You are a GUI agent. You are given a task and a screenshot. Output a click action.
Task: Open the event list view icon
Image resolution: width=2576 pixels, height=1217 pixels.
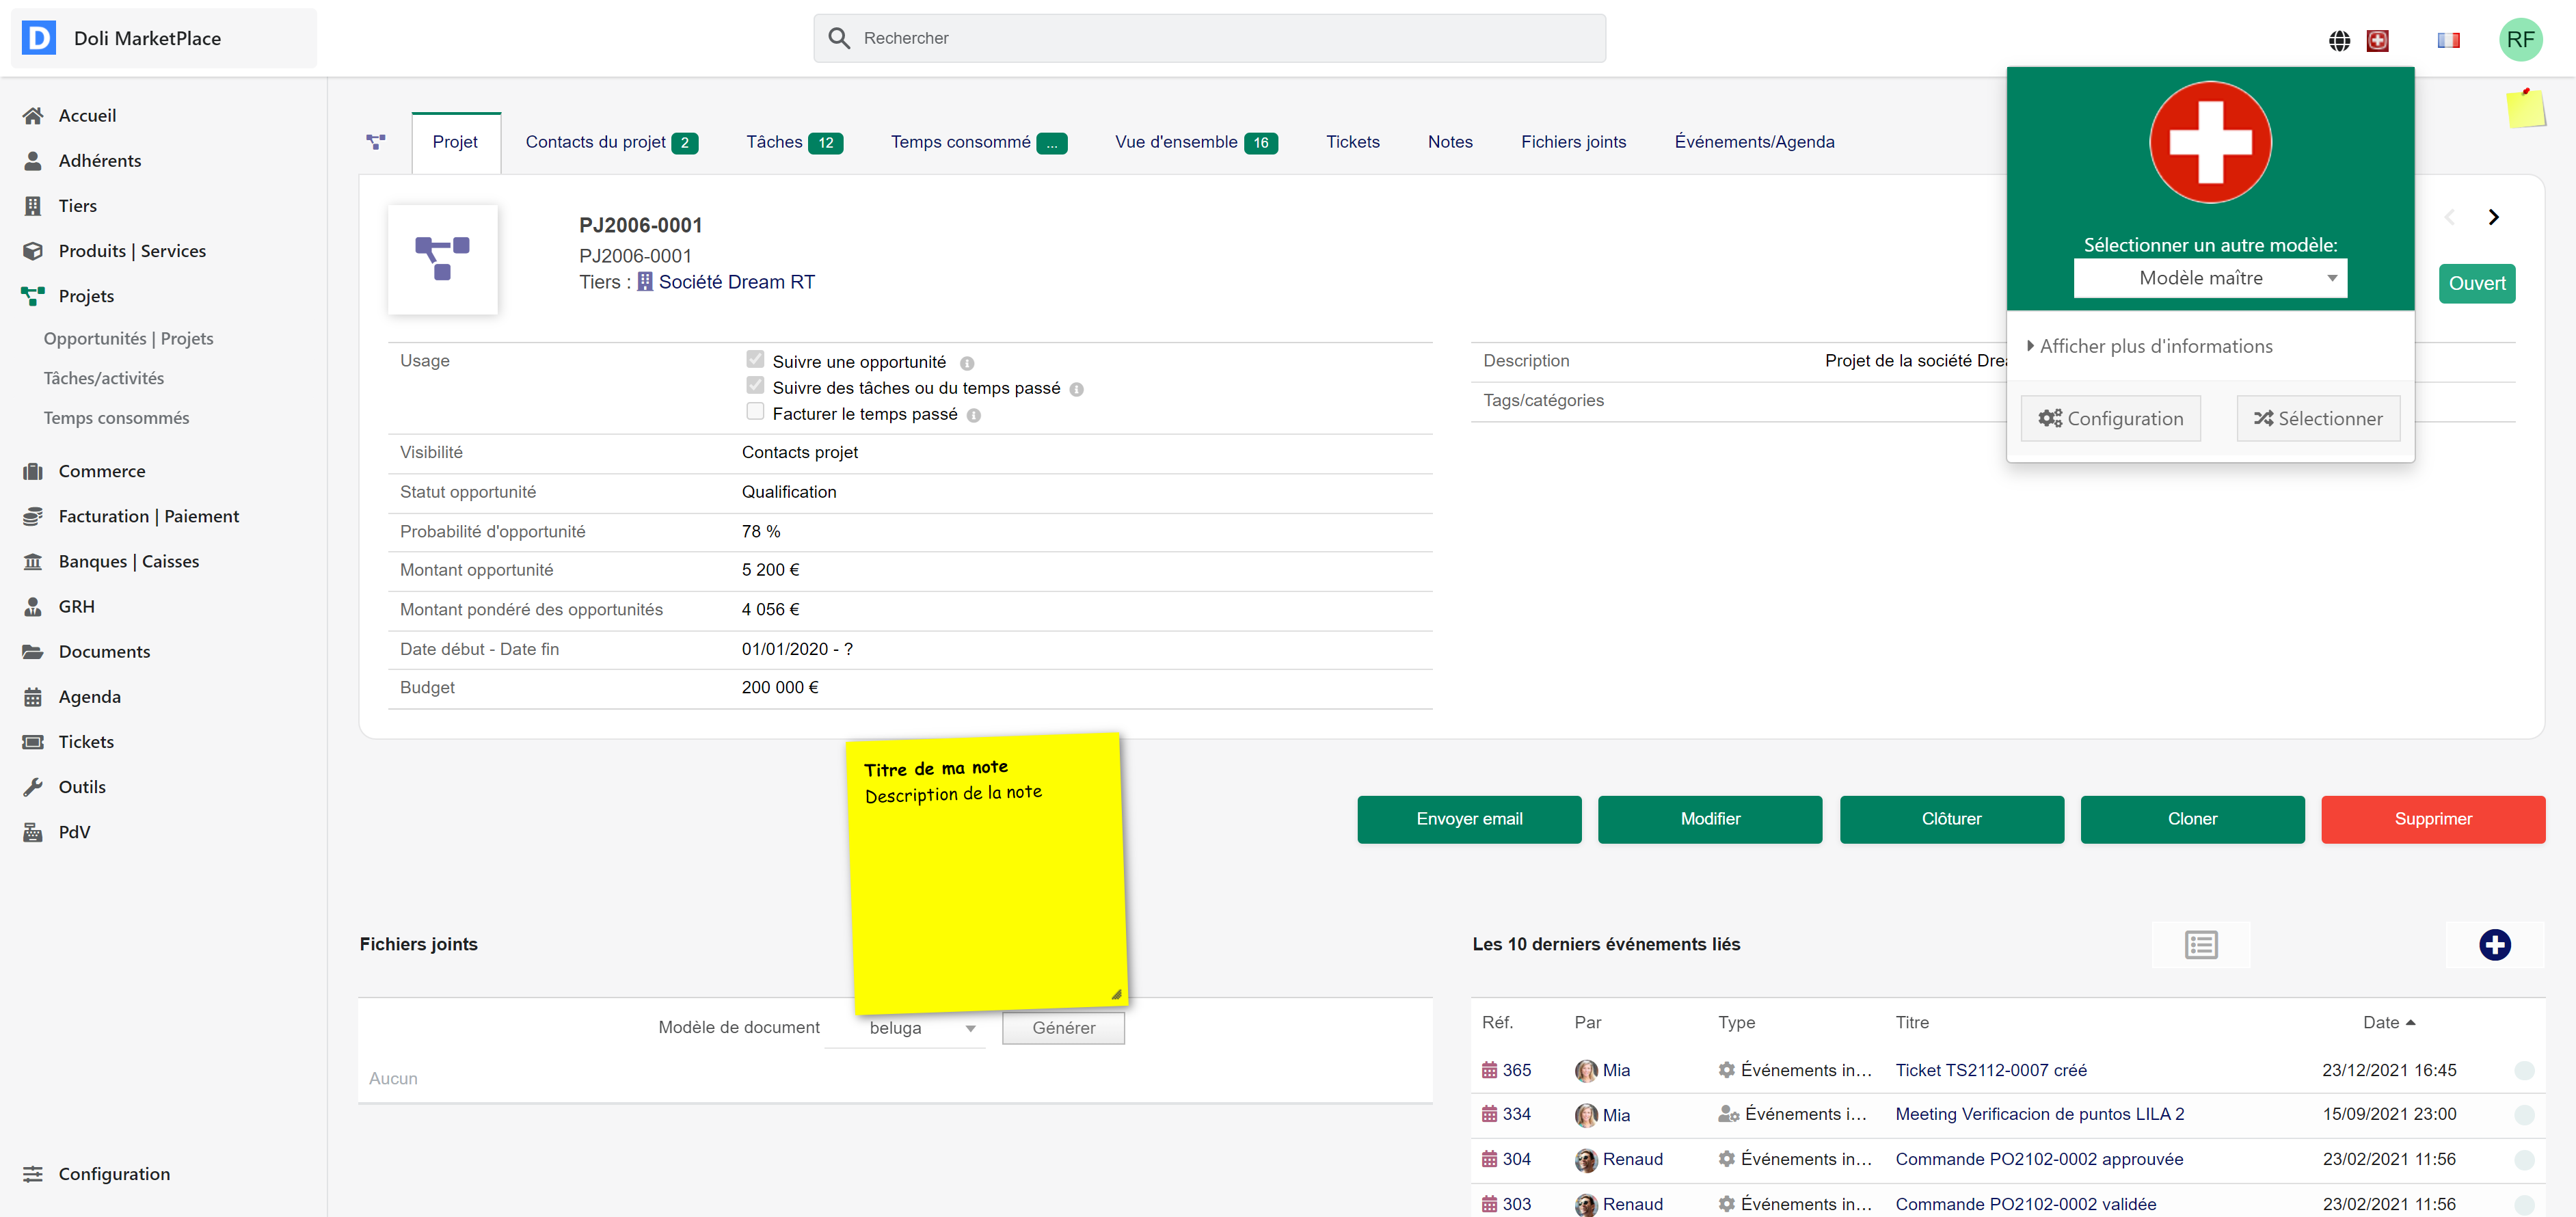pyautogui.click(x=2201, y=944)
